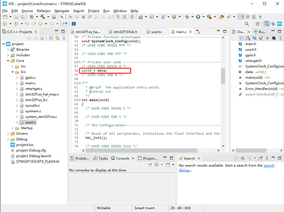Click the blue information icon
284x212 pixels.
(x=73, y=24)
